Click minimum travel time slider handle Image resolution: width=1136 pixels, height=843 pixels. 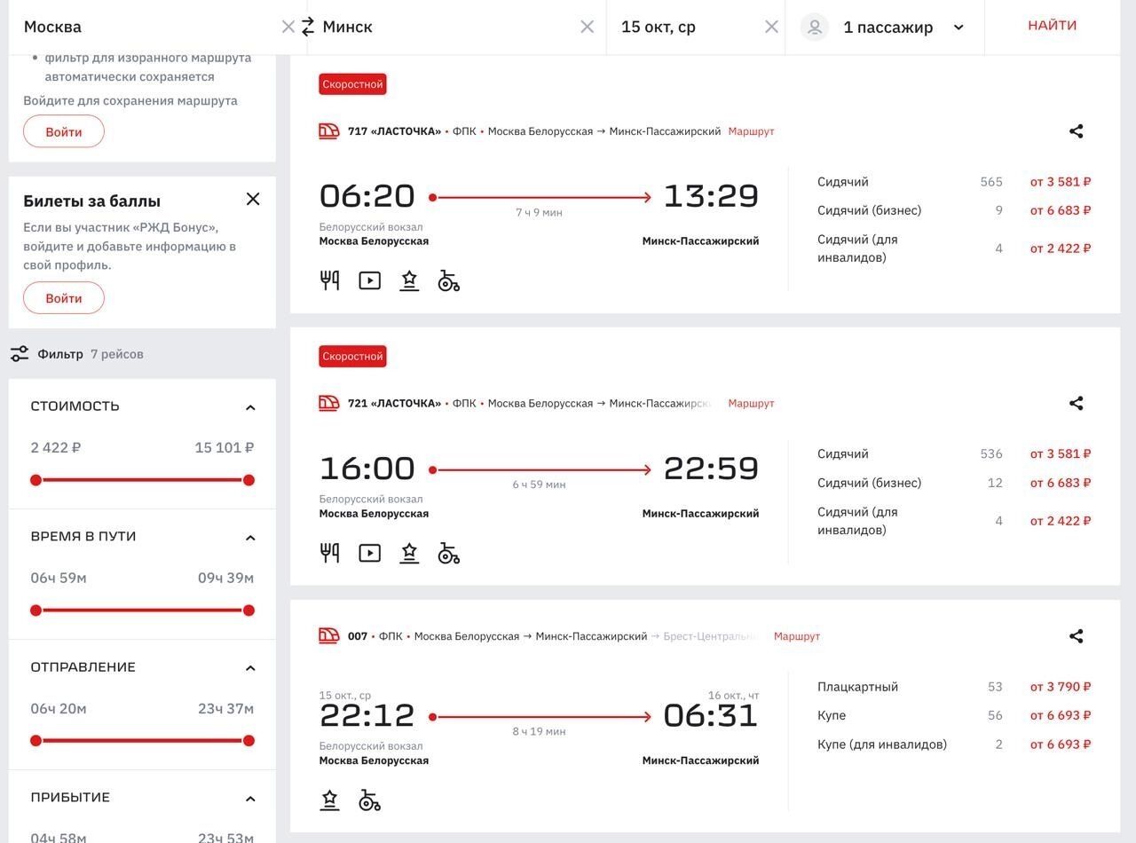(x=35, y=611)
